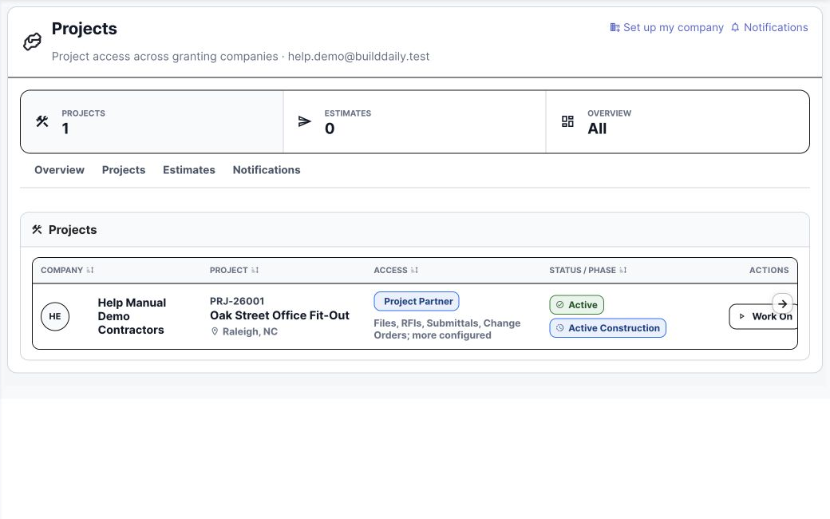
Task: Click project number PRJ-26001
Action: 237,301
